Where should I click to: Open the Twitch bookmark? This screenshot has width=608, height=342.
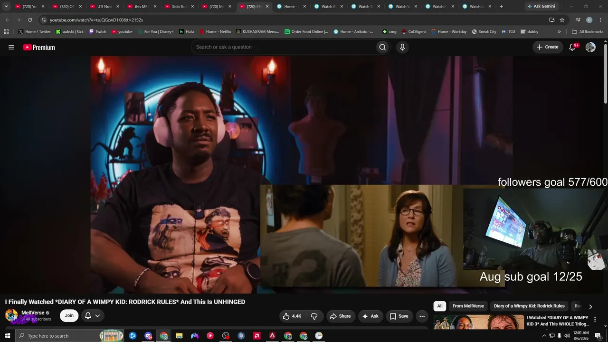coord(97,32)
